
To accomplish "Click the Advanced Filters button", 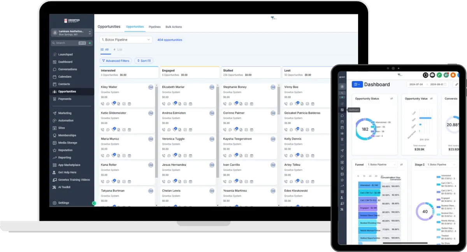I will (115, 61).
